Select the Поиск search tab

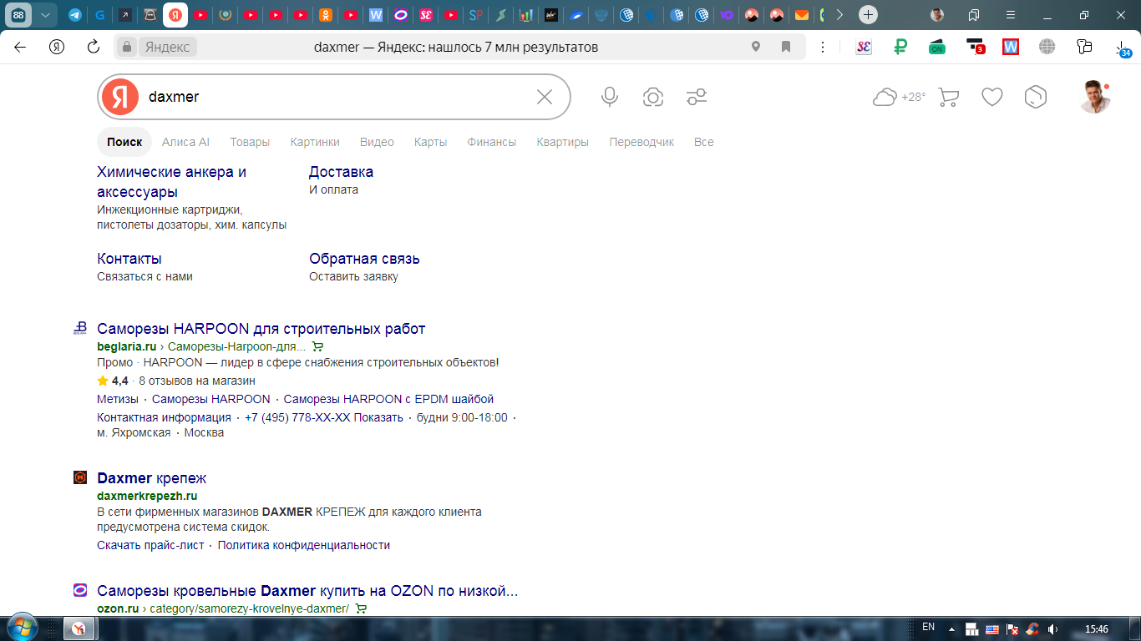pyautogui.click(x=124, y=142)
